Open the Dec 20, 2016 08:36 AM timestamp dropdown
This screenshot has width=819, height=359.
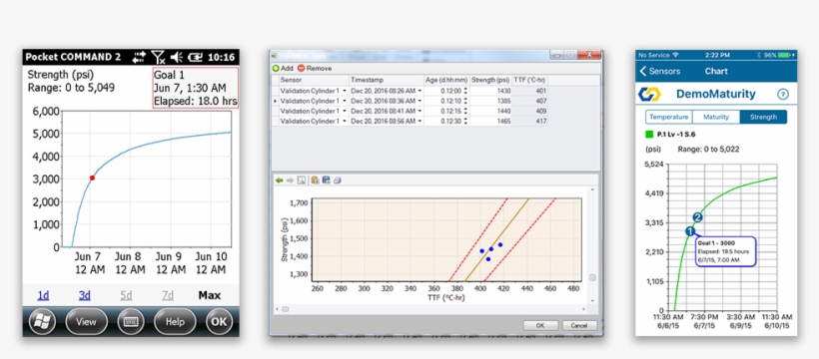point(419,101)
